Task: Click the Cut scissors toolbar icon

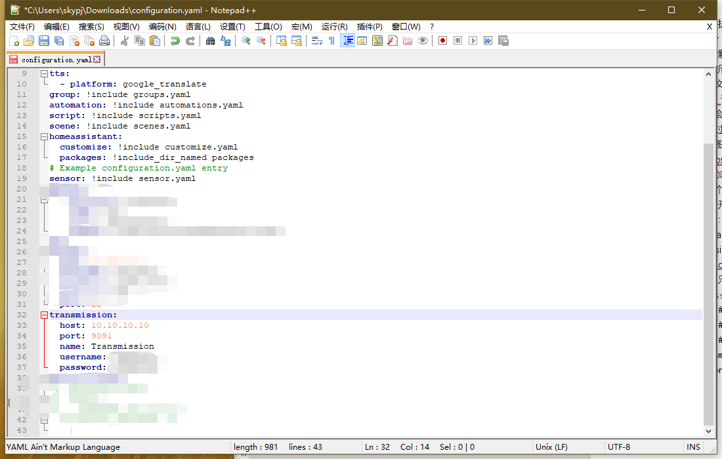Action: [x=124, y=41]
